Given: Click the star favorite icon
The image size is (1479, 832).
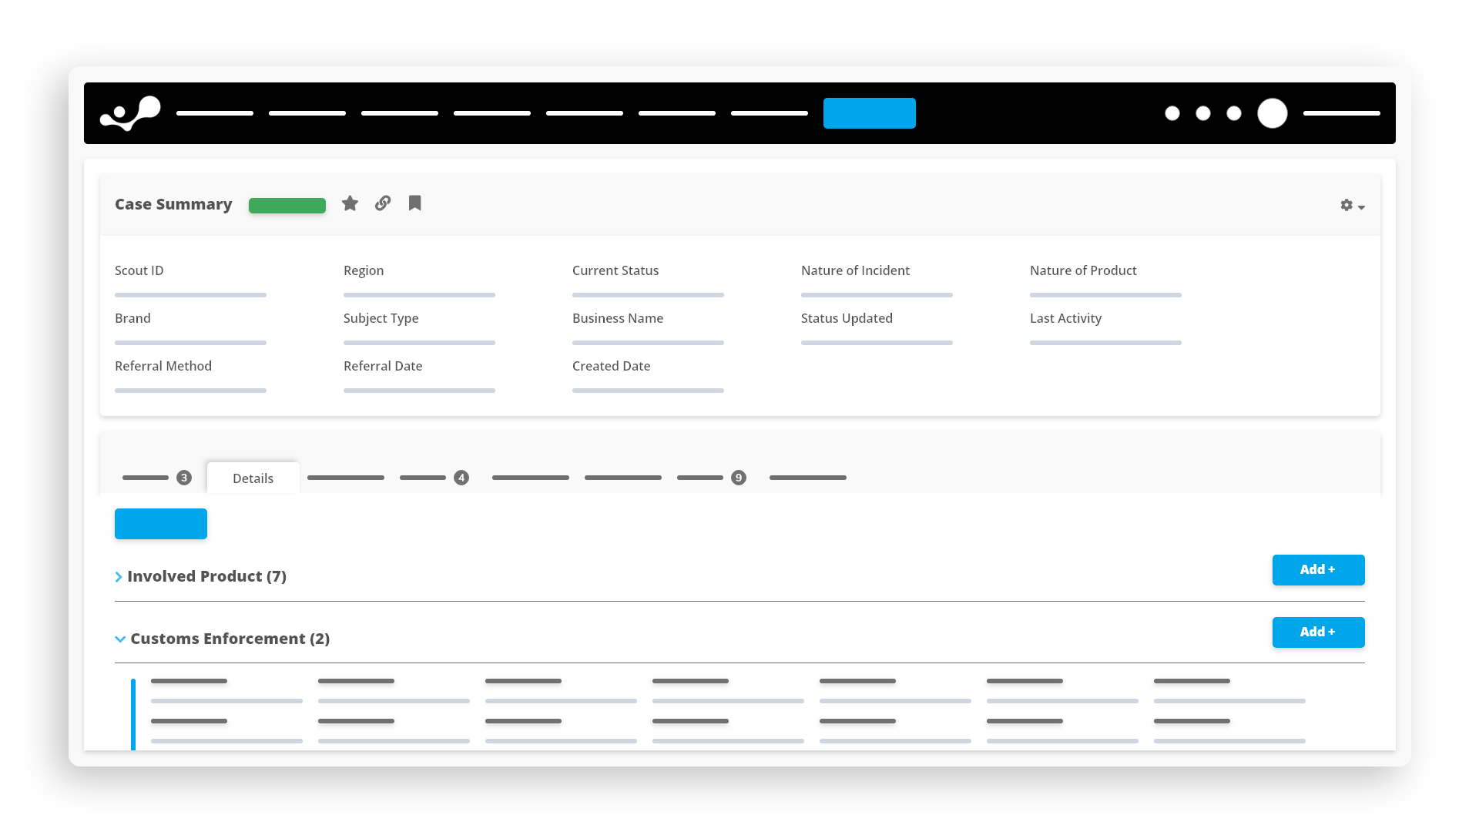Looking at the screenshot, I should click(350, 203).
